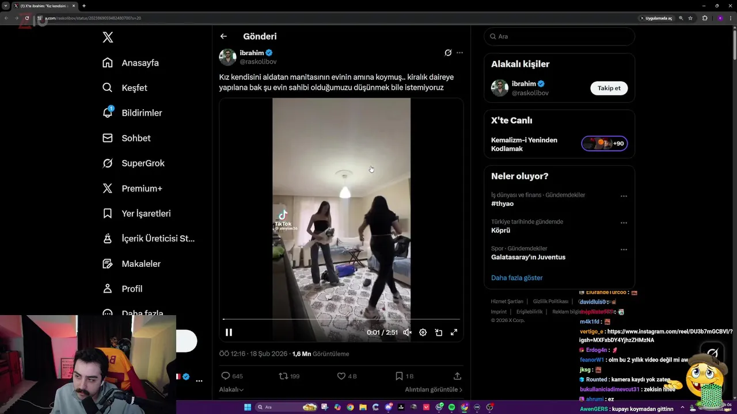Screen dimensions: 737x414
Task: Open the +90 listeners avatars
Action: tap(604, 144)
